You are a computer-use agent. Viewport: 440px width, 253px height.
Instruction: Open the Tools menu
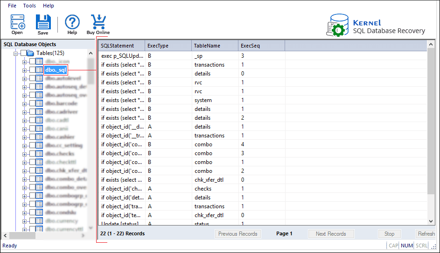(x=29, y=6)
